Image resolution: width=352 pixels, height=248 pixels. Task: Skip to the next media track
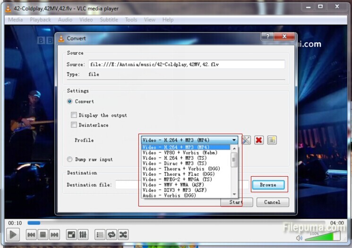coord(54,234)
